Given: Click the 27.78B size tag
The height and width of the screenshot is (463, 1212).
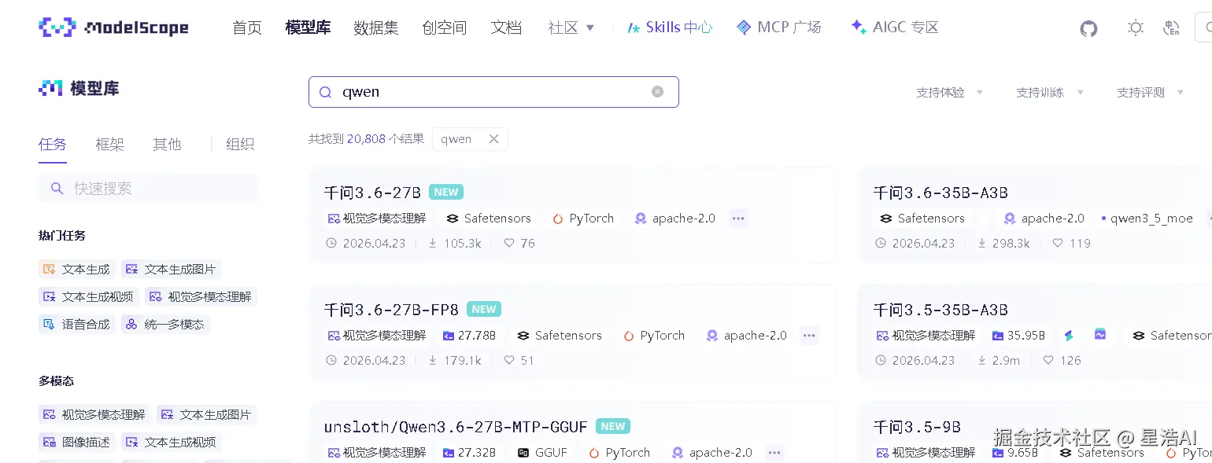Looking at the screenshot, I should [469, 336].
